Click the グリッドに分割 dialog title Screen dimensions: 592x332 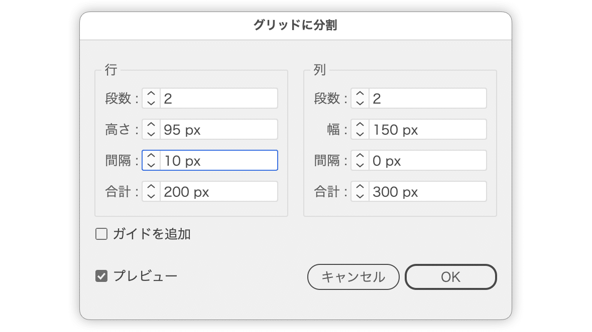click(295, 25)
